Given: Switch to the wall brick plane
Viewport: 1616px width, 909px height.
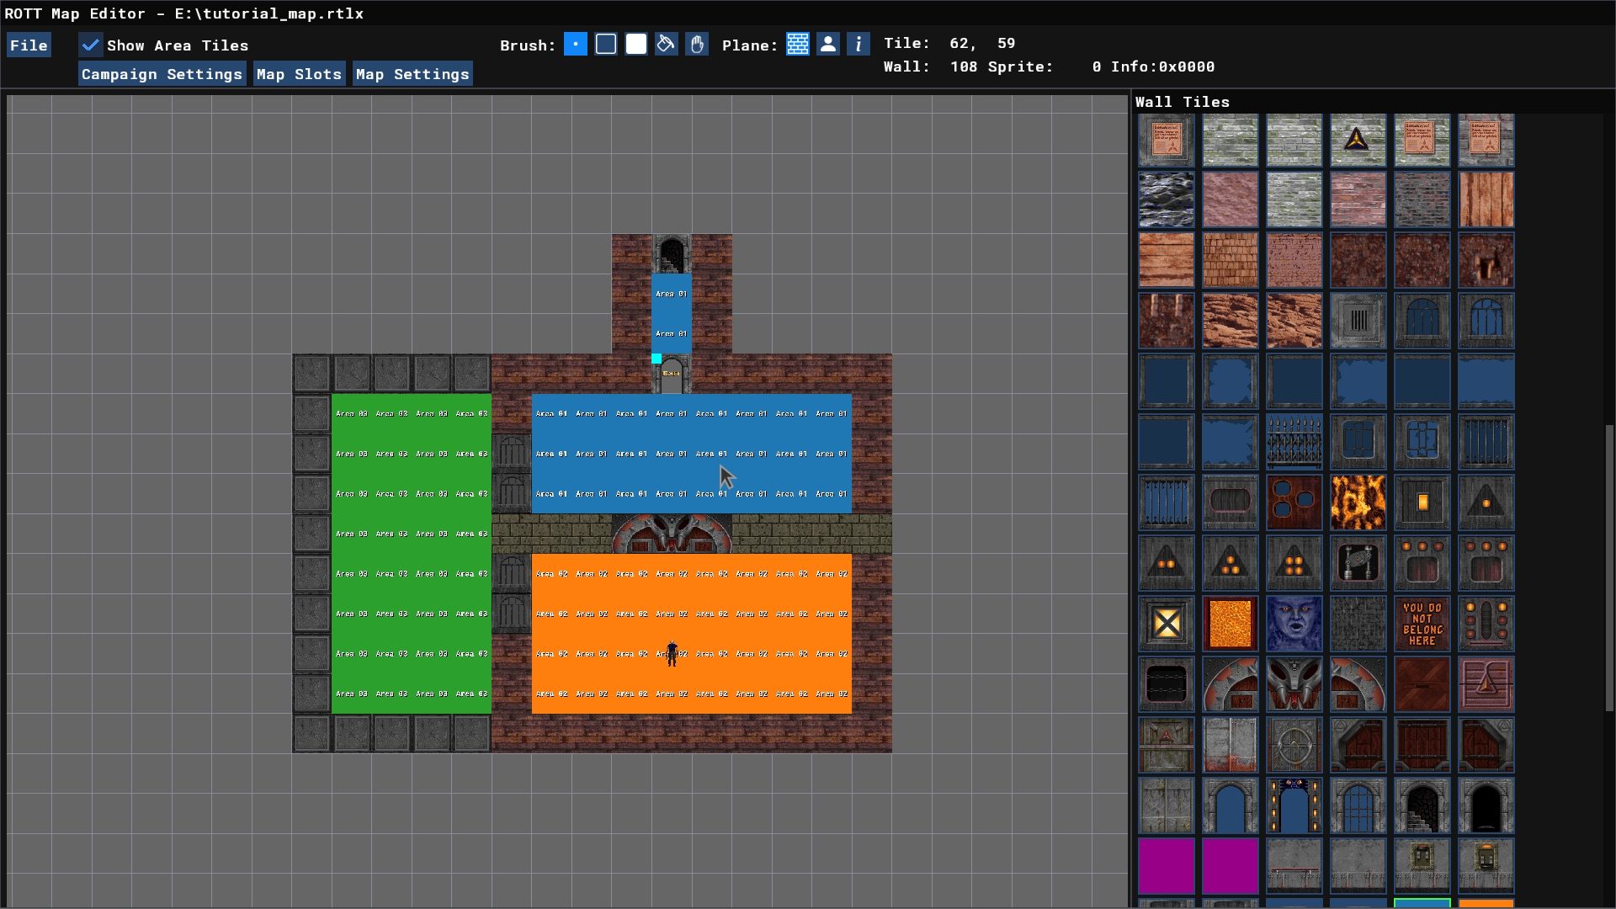Looking at the screenshot, I should (x=798, y=45).
